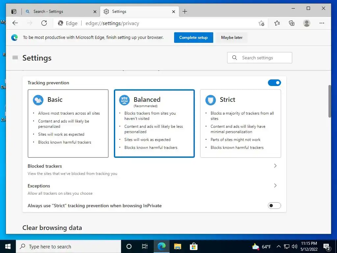337x253 pixels.
Task: Click the tab actions menu icon
Action: [x=14, y=12]
